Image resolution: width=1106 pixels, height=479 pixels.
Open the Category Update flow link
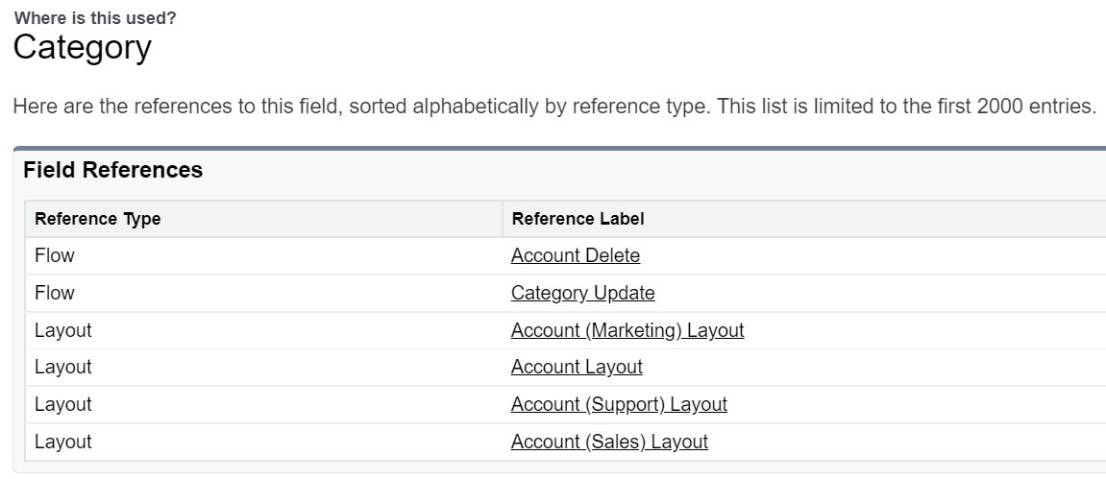(582, 294)
